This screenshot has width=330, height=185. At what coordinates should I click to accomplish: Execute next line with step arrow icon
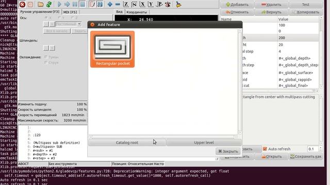pos(67,5)
